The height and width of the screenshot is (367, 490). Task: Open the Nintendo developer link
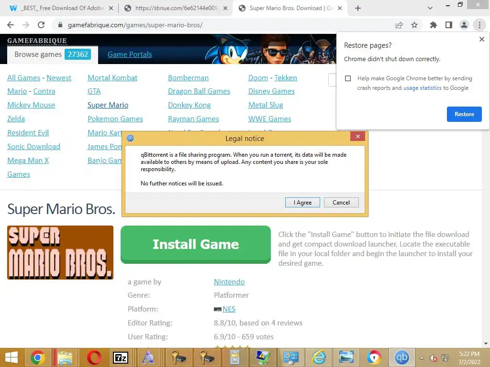tap(229, 282)
